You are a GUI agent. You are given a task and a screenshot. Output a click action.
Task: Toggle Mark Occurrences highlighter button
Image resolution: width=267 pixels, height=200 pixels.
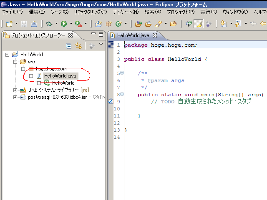point(199,24)
